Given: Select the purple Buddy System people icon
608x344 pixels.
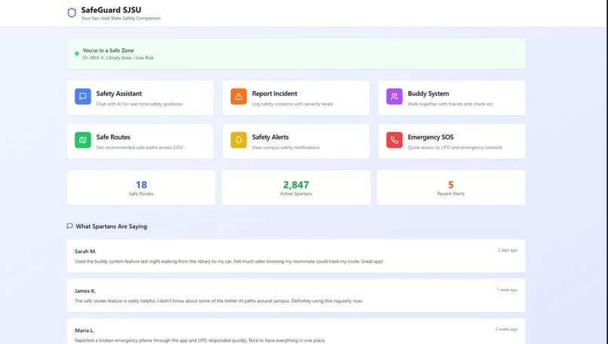Looking at the screenshot, I should (x=395, y=97).
